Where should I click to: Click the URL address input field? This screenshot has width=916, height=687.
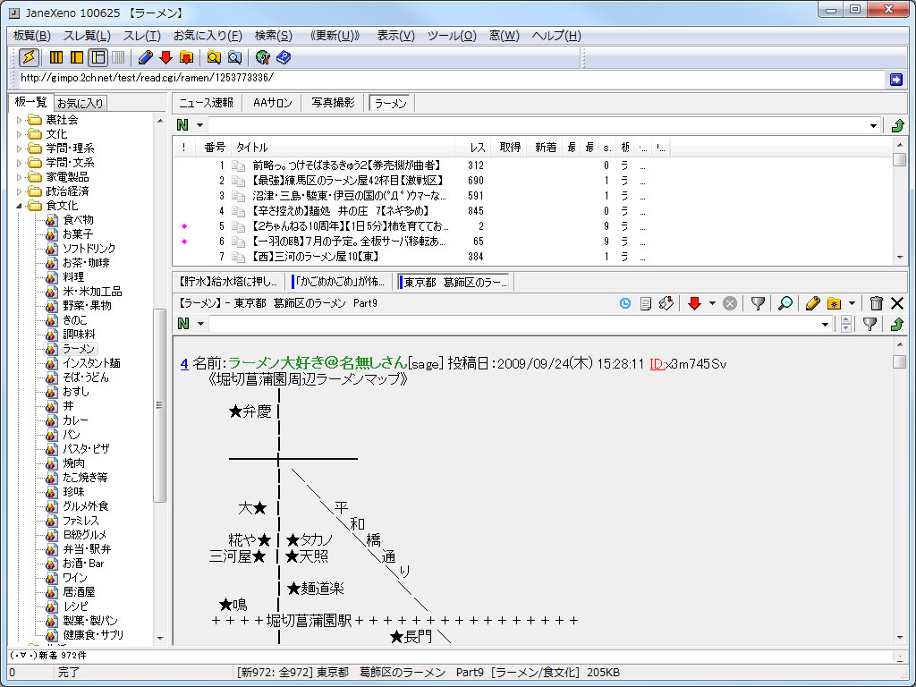(x=451, y=79)
